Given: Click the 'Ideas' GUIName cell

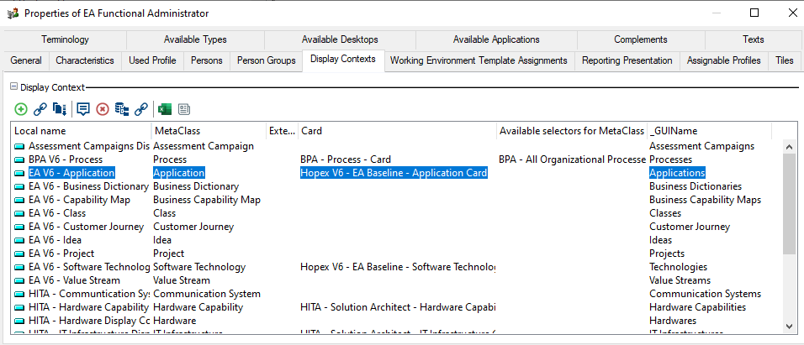Looking at the screenshot, I should point(660,240).
